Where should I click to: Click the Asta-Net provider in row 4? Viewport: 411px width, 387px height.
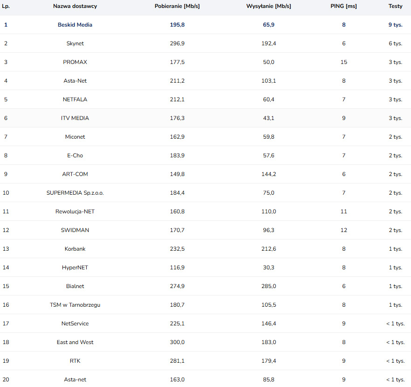click(75, 81)
